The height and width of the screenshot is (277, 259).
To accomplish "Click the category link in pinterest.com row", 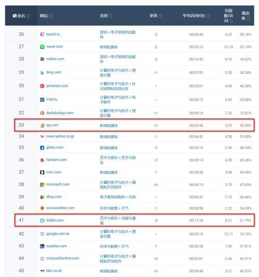I will [x=118, y=86].
